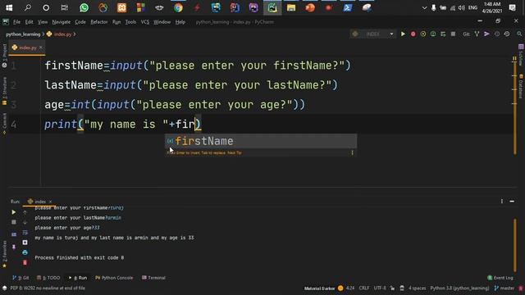
Task: Open completion popup more-options dots
Action: click(352, 152)
